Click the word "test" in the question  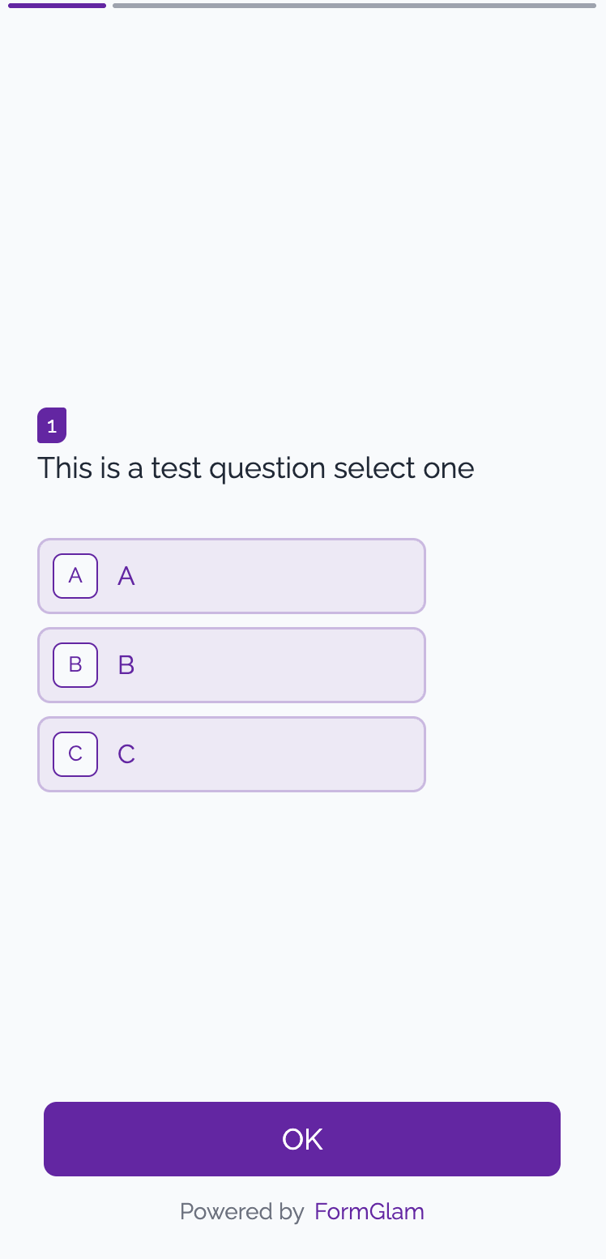176,468
